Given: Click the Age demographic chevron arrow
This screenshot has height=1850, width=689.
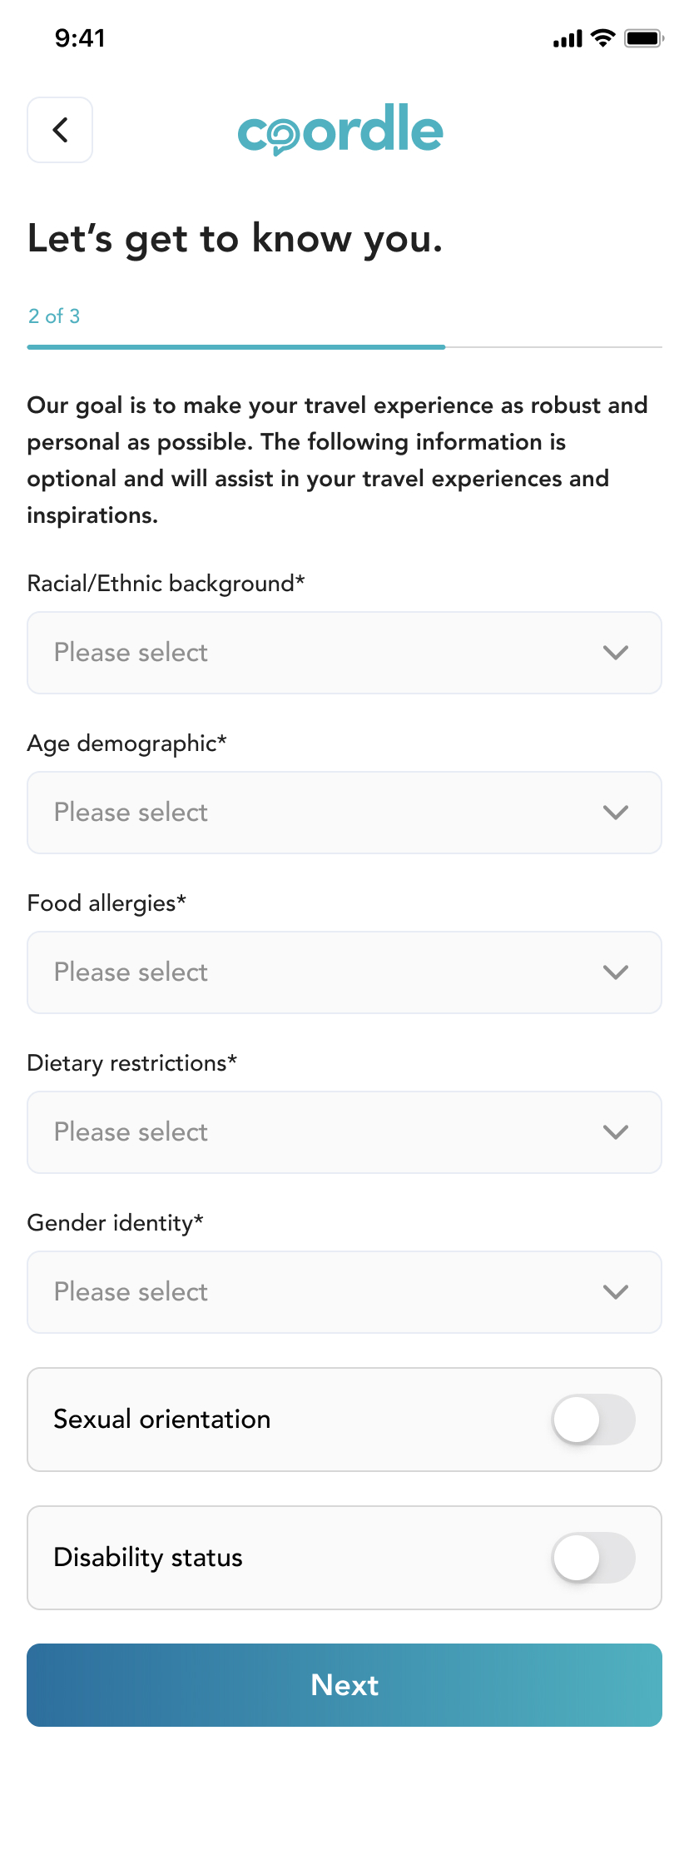Looking at the screenshot, I should pos(616,813).
